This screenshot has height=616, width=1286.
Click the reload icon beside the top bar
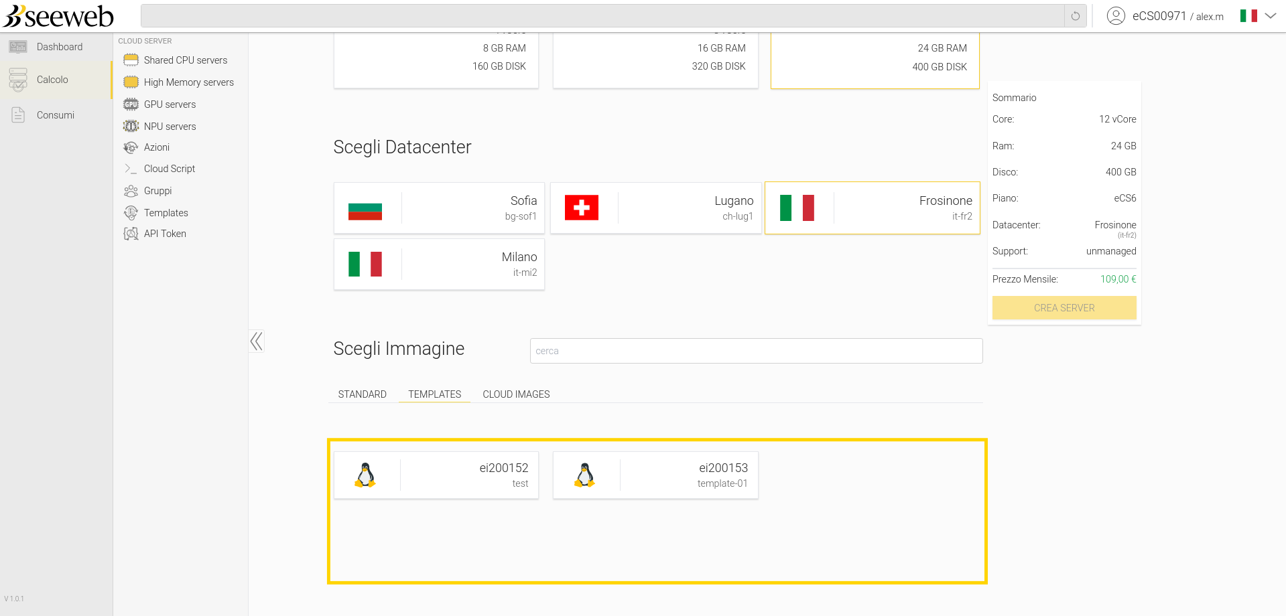tap(1076, 16)
